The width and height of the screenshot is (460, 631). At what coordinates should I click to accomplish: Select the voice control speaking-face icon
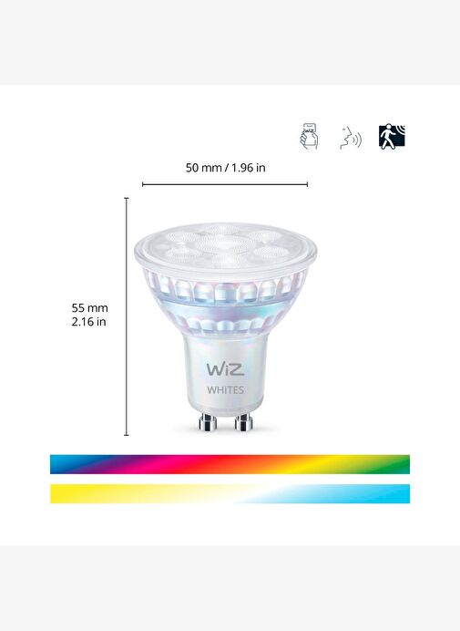coord(350,138)
